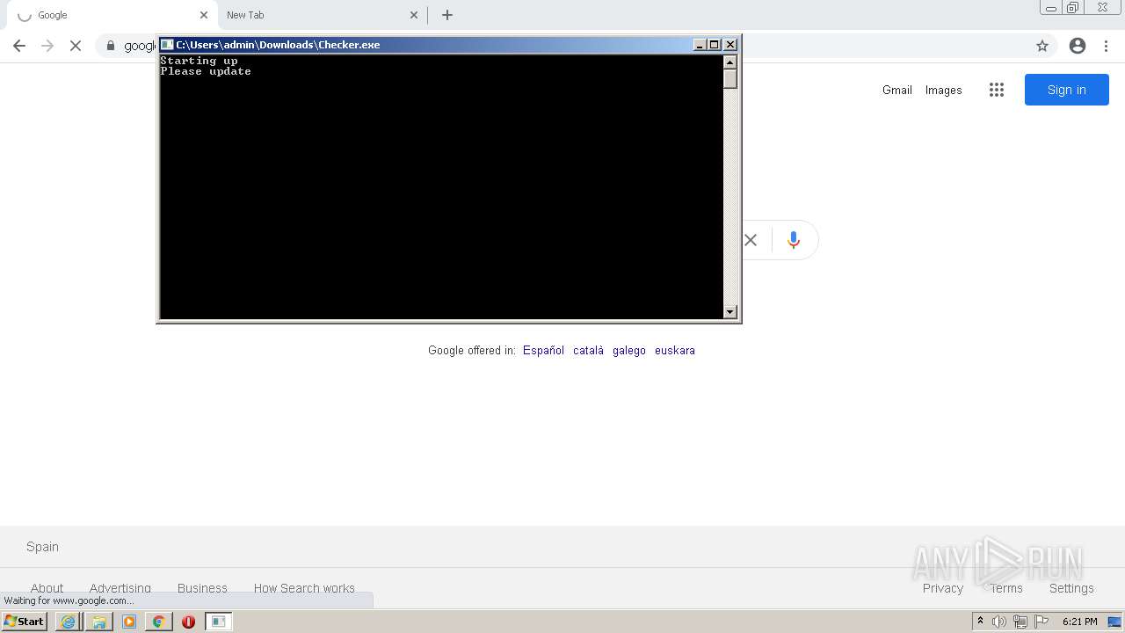Switch Google to català
The width and height of the screenshot is (1125, 633).
click(x=588, y=350)
